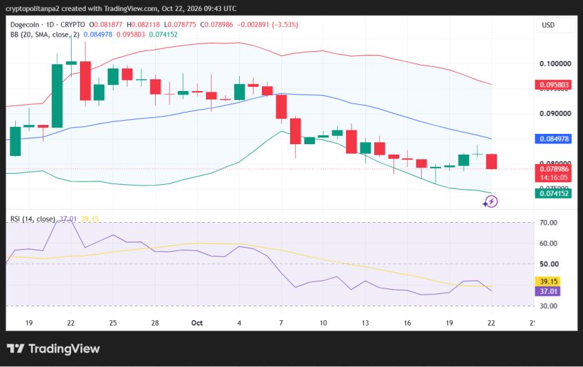Click the 0.095803 upper band price label

click(553, 85)
